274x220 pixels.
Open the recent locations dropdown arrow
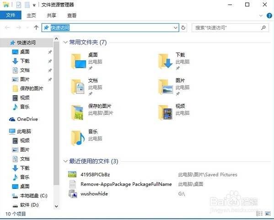point(27,27)
